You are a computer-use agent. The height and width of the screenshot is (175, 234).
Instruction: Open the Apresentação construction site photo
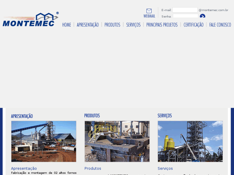coord(44,141)
